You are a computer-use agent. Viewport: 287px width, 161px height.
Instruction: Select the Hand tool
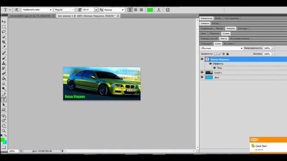(4, 126)
